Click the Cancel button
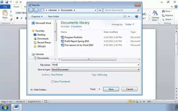The height and width of the screenshot is (111, 178). [x=130, y=89]
